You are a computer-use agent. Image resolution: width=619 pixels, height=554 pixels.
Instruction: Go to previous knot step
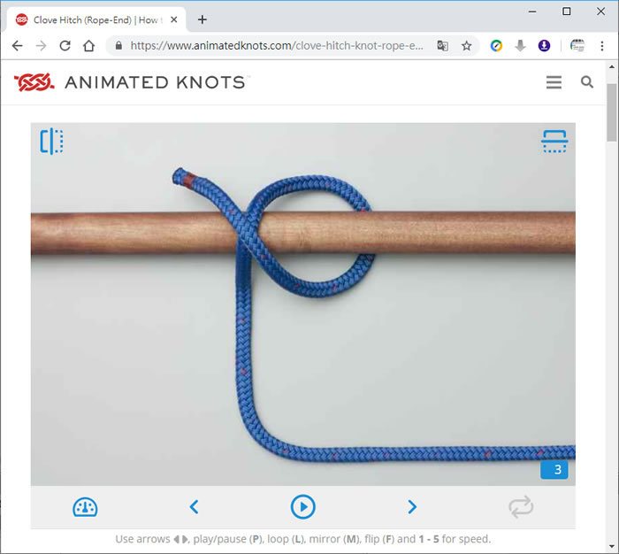[194, 506]
